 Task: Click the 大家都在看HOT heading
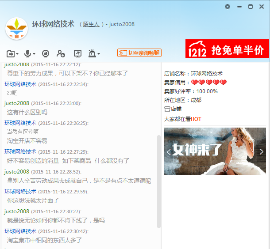pyautogui.click(x=182, y=119)
